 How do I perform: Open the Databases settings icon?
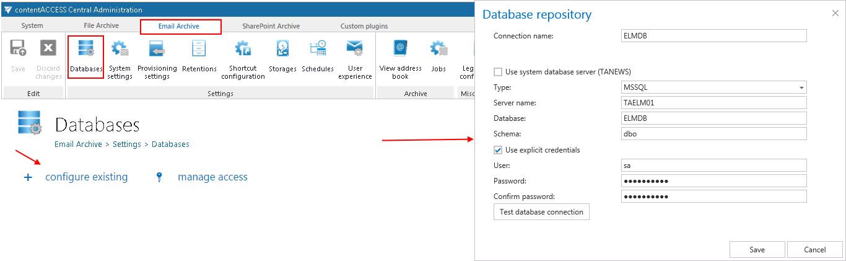pos(85,57)
